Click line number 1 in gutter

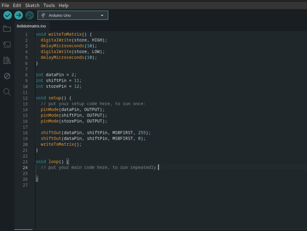26,35
